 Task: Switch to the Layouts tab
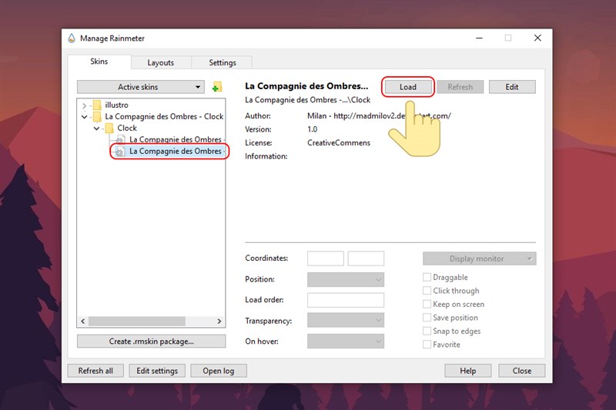(x=160, y=62)
